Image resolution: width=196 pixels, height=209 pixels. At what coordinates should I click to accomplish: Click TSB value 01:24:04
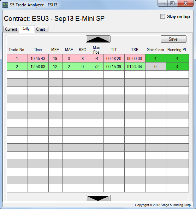click(x=135, y=66)
